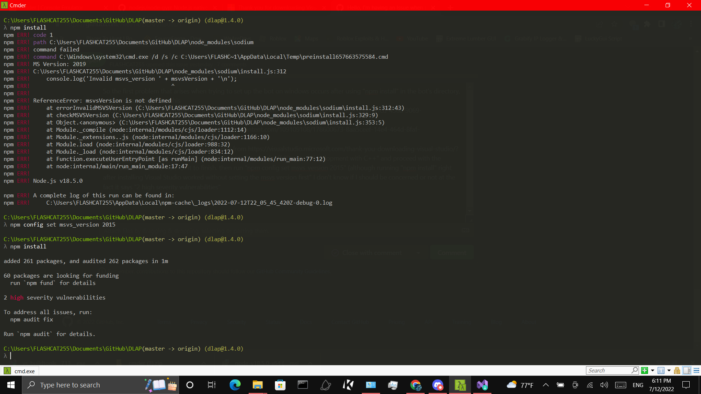This screenshot has width=701, height=394.
Task: Click the magnifier search icon in Cmder
Action: pos(635,370)
